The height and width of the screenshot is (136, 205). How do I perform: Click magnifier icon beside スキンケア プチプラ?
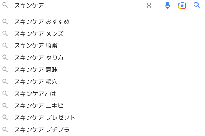5,130
